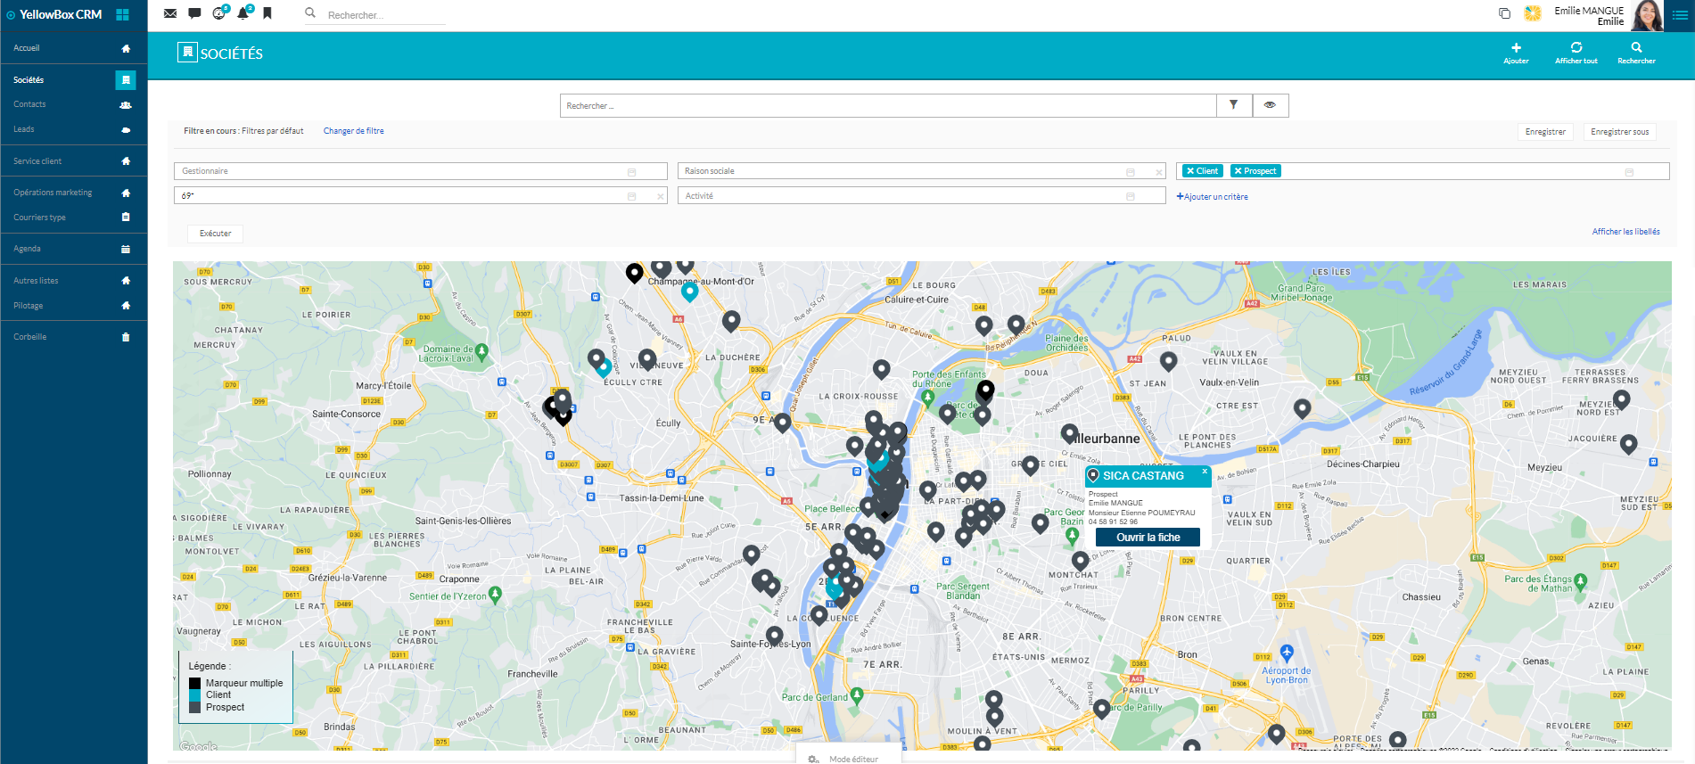
Task: Open the Client/Prospect type field picker
Action: (x=1628, y=171)
